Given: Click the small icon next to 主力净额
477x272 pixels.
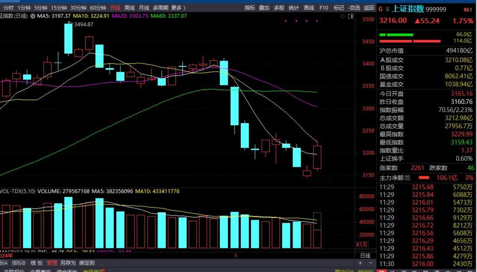Looking at the screenshot, I should coord(407,178).
